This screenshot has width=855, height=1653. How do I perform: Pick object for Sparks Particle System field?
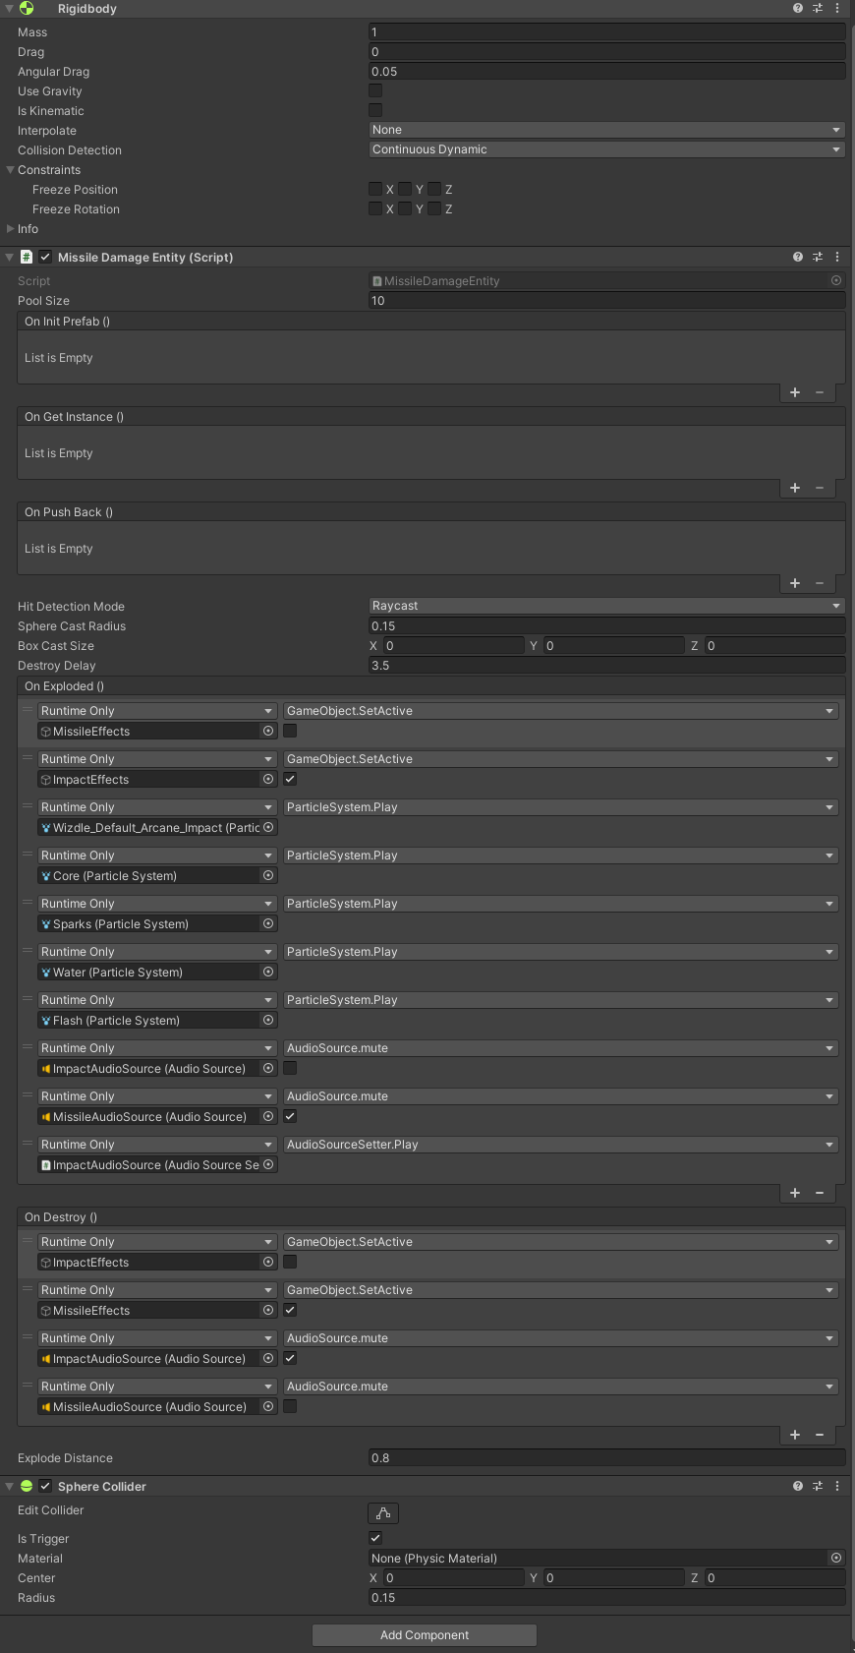(x=268, y=923)
